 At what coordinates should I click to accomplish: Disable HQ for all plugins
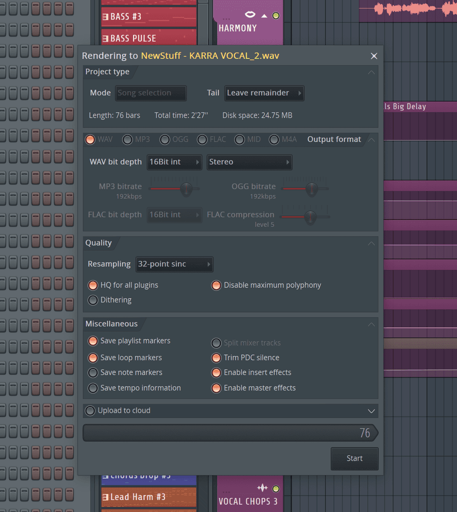[x=93, y=285]
